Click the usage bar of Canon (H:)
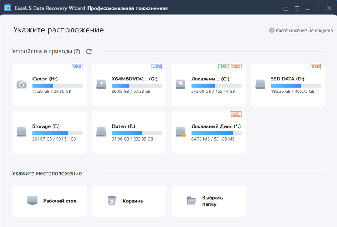 coord(57,86)
